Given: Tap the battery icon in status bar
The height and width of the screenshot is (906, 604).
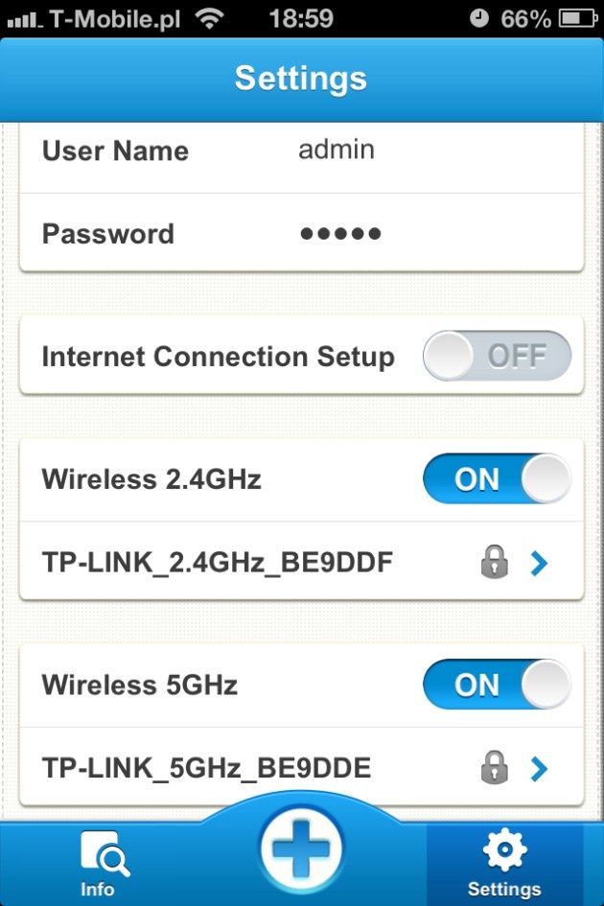Looking at the screenshot, I should [577, 18].
